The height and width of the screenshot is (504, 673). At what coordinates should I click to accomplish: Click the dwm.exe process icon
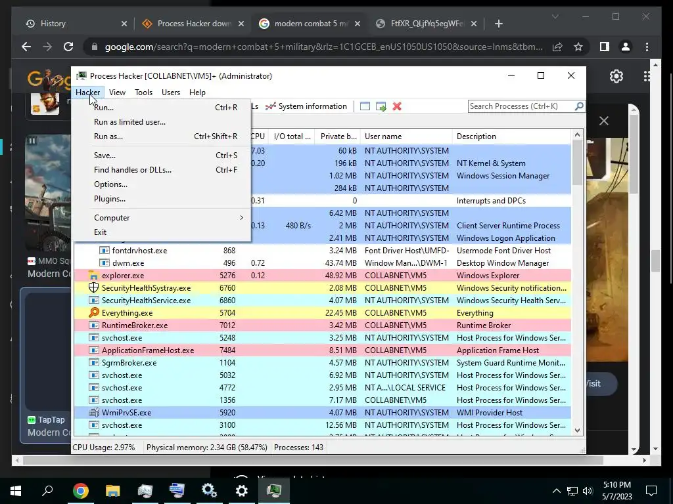(x=104, y=262)
